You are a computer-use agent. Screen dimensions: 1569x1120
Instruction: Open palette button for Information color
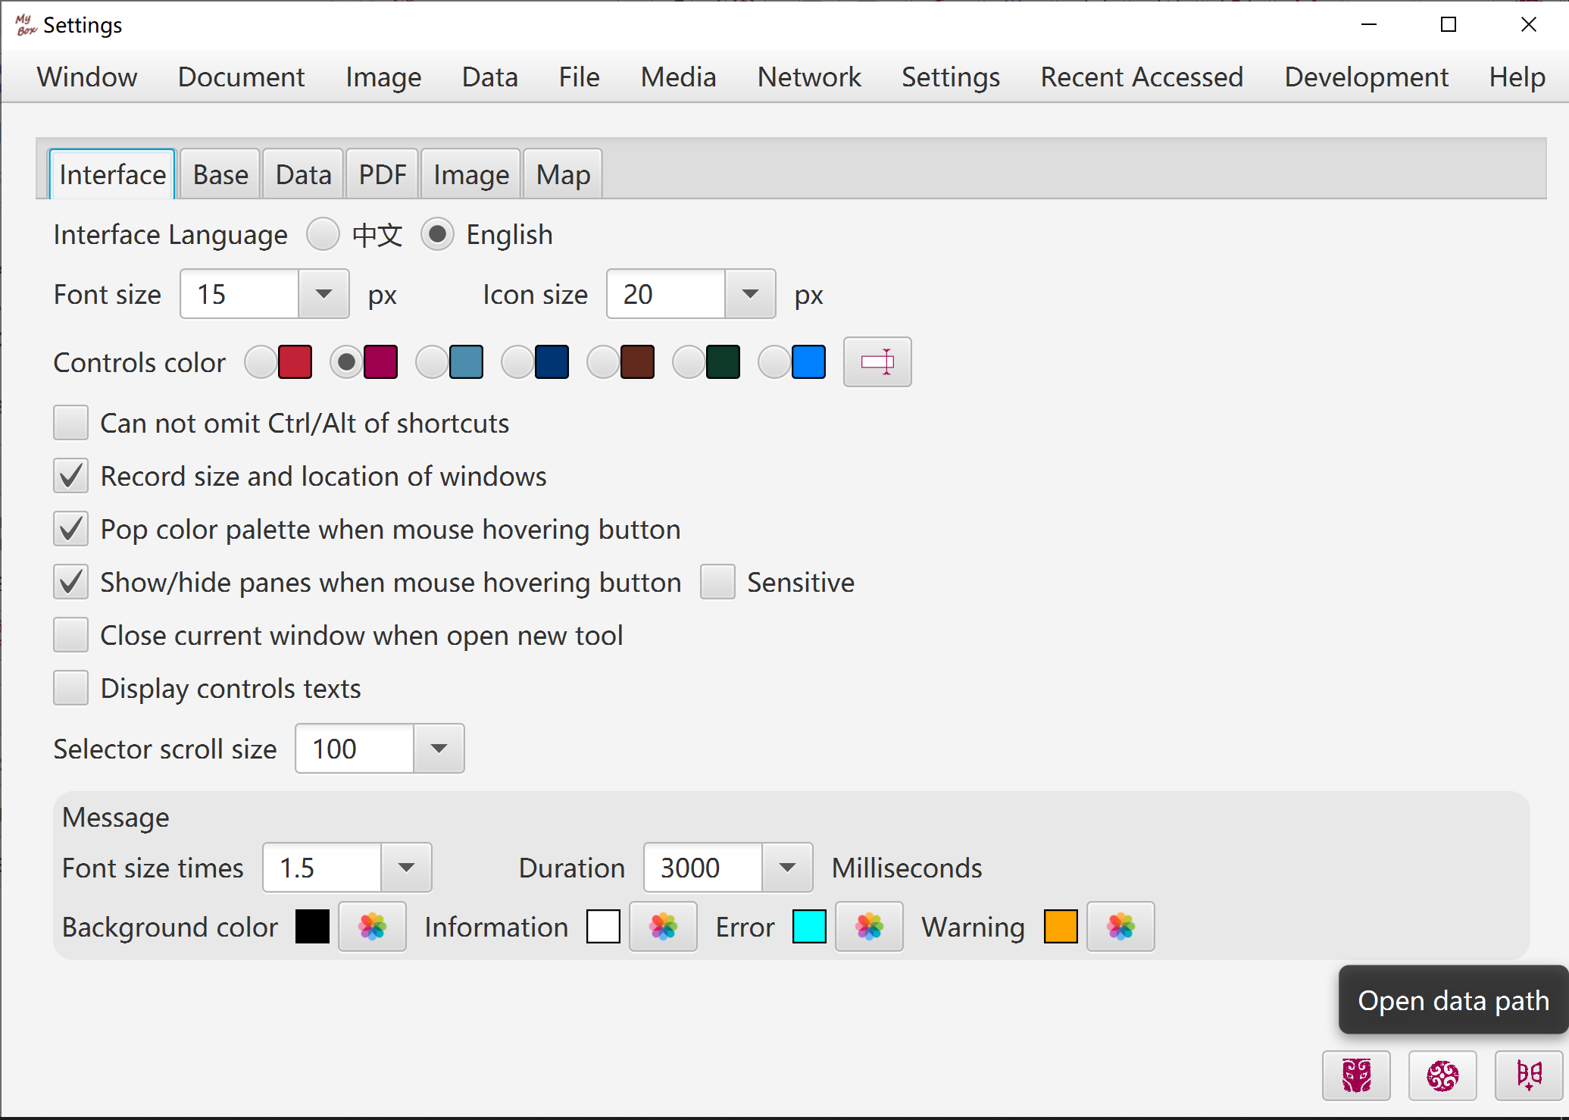pos(663,926)
